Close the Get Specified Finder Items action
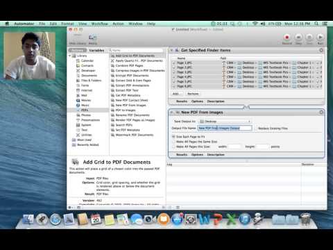The width and height of the screenshot is (333, 250). pos(321,50)
